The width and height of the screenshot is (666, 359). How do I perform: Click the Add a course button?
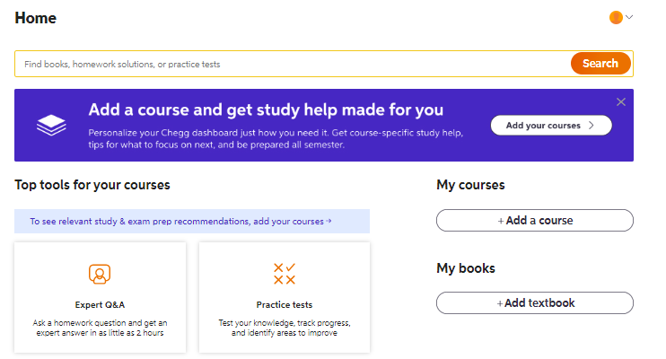(534, 220)
